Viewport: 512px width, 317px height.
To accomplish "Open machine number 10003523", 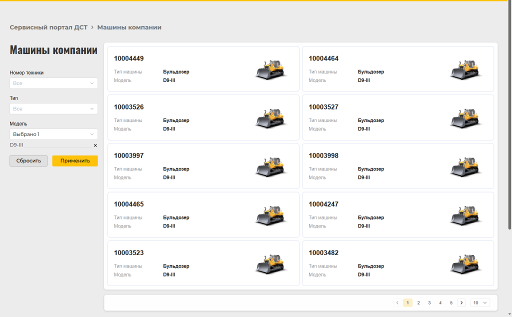I will 128,252.
